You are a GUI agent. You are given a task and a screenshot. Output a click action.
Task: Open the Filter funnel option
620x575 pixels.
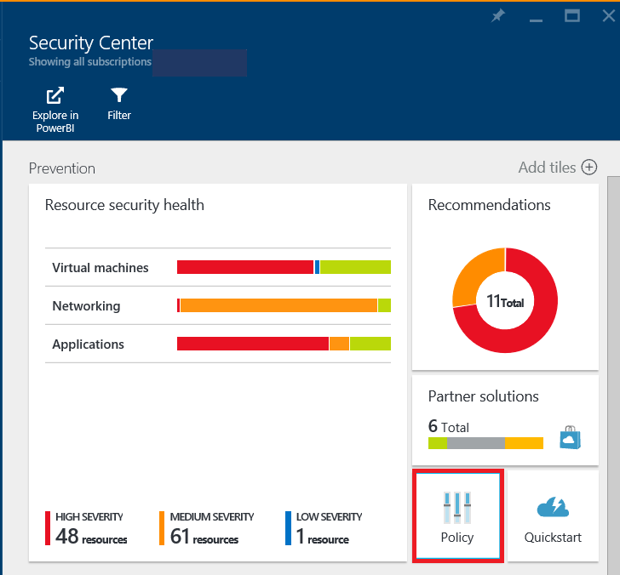(x=119, y=104)
